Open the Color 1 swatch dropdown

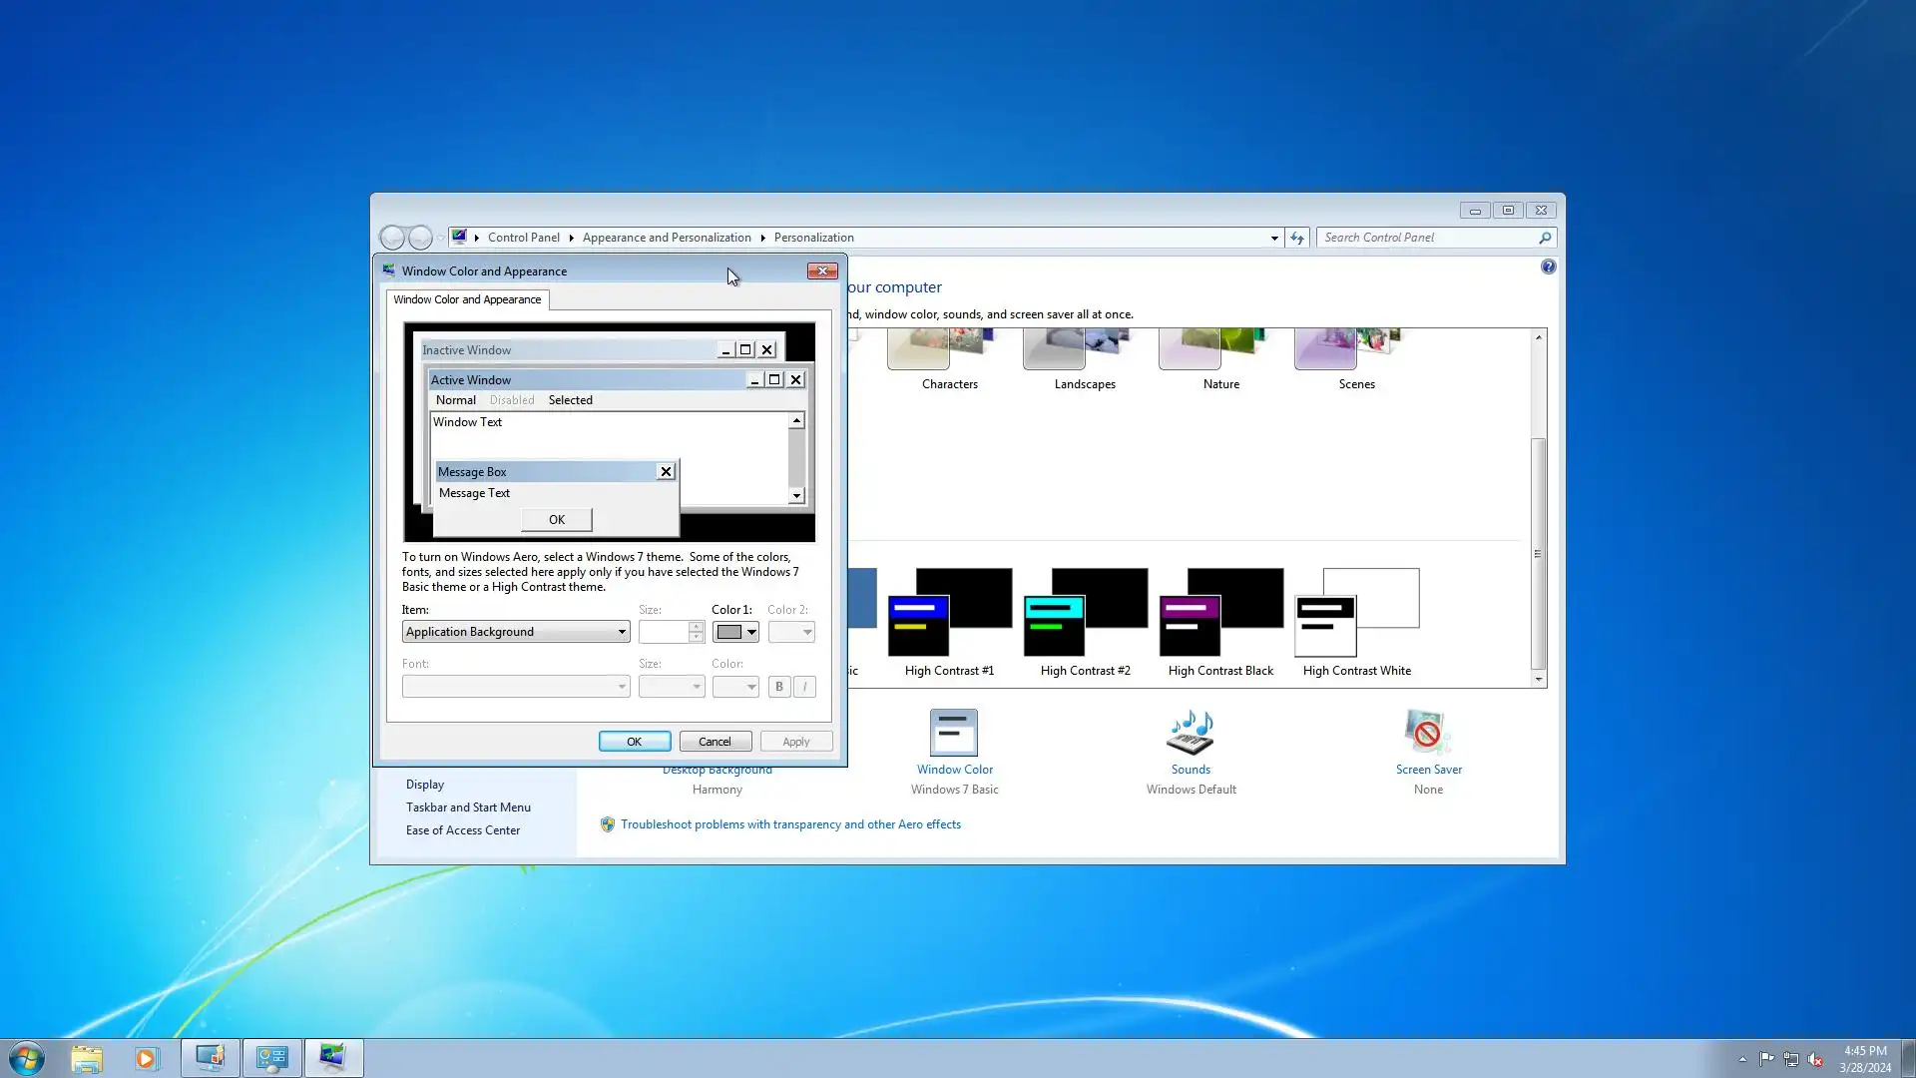pyautogui.click(x=735, y=632)
